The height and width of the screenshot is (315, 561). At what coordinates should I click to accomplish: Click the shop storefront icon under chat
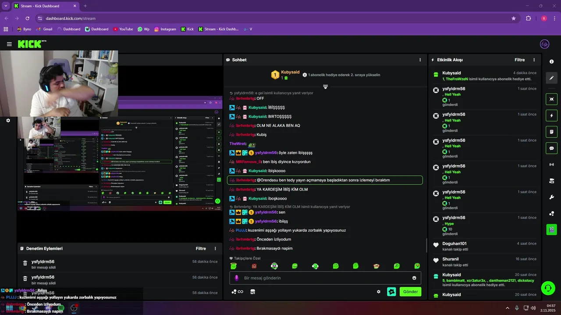click(252, 292)
